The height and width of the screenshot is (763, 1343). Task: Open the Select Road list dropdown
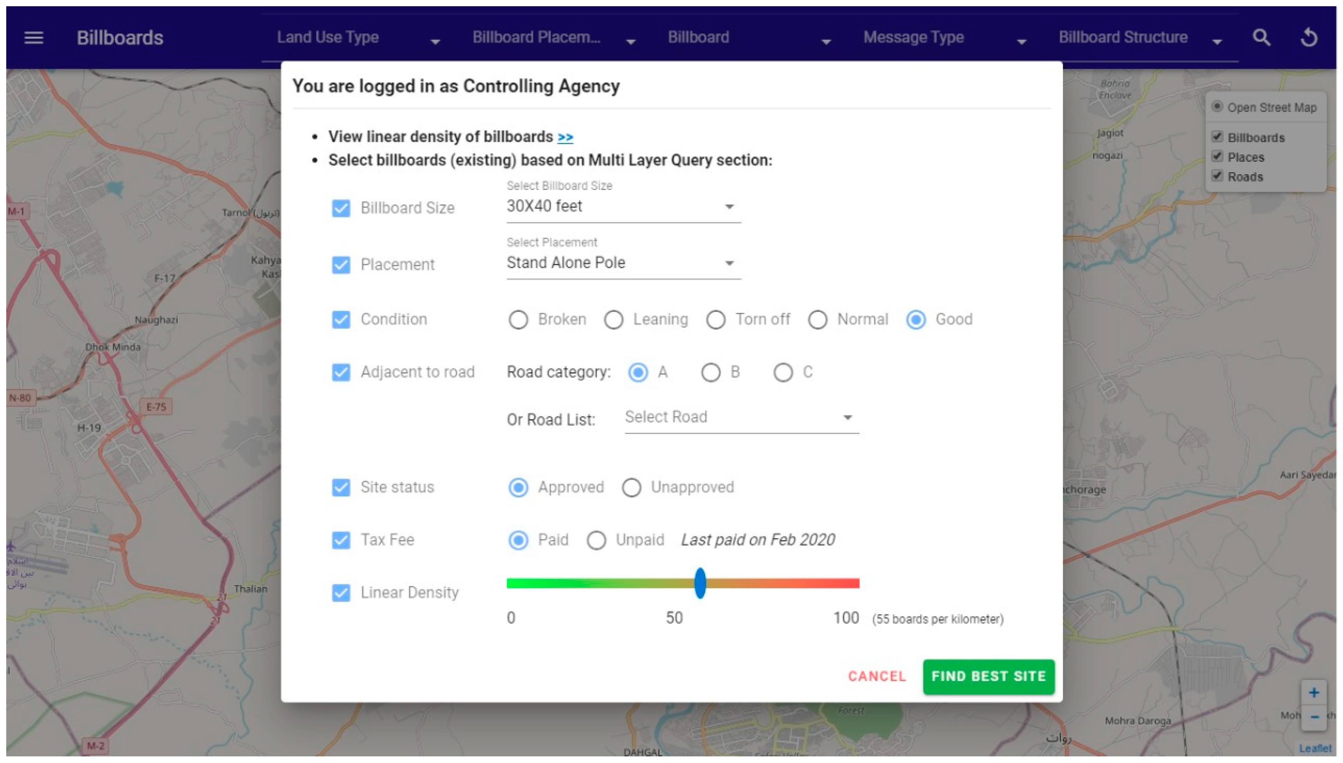(x=741, y=418)
